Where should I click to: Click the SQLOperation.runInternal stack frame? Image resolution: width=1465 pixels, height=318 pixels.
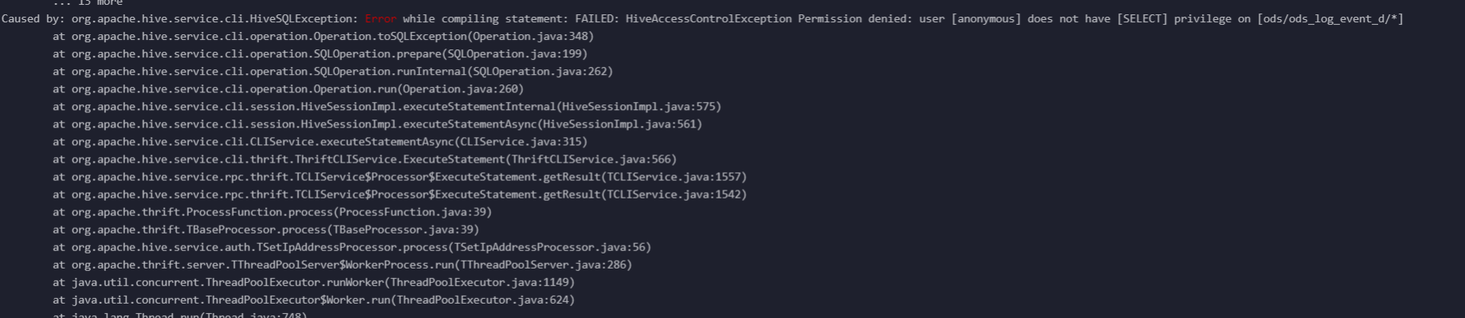click(x=333, y=71)
